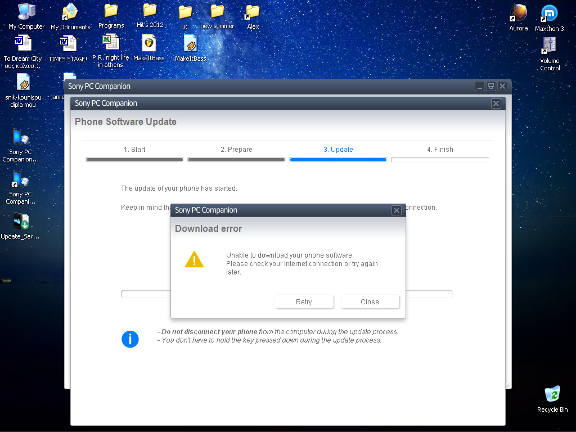Launch Maxthon 3 browser icon

(x=549, y=18)
